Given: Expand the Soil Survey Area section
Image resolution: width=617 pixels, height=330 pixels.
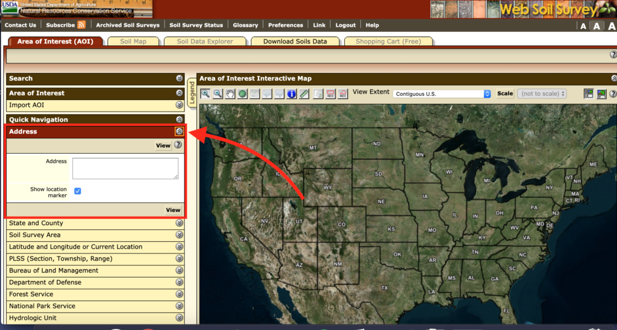Looking at the screenshot, I should [179, 235].
